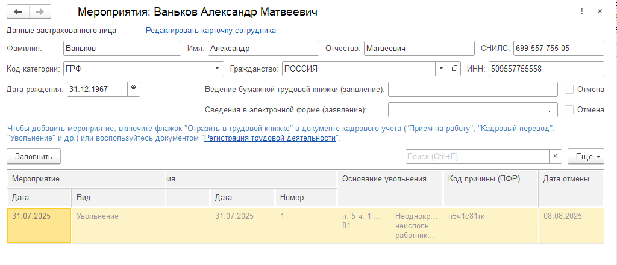Click the Код причины (ПФР) column header
Viewport: 617px width, 265px height.
[x=490, y=188]
